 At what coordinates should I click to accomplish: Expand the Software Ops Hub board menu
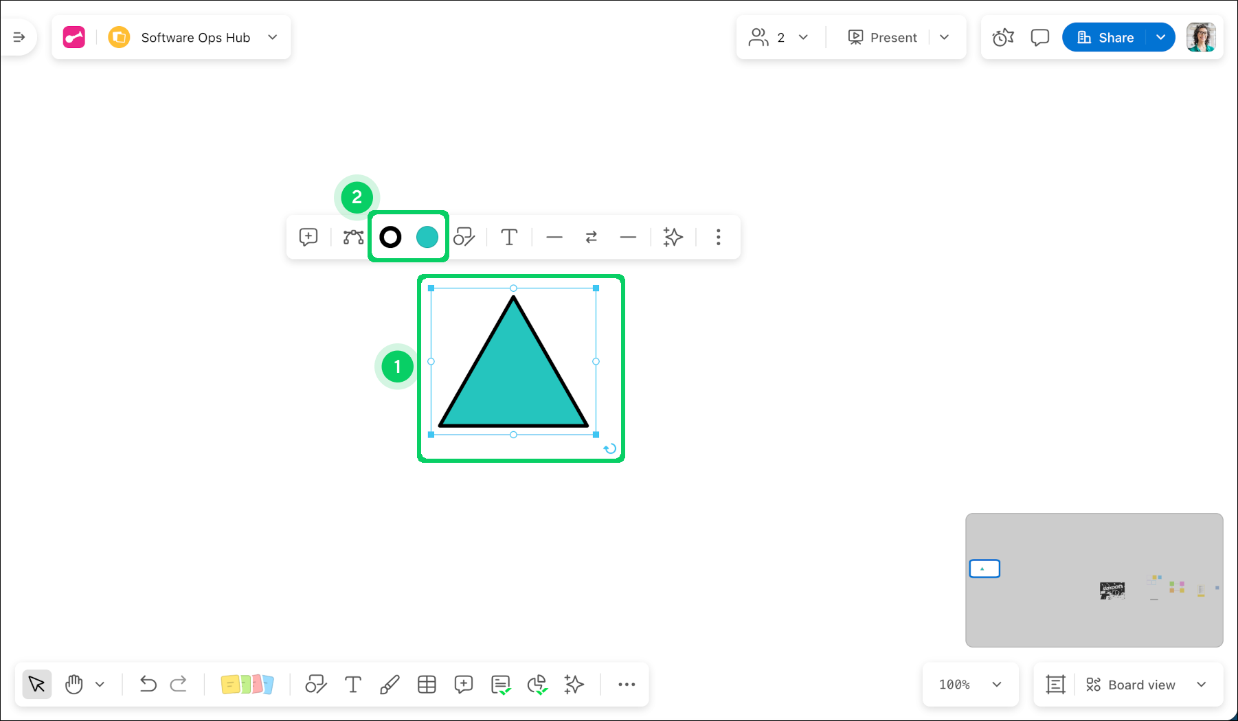272,37
